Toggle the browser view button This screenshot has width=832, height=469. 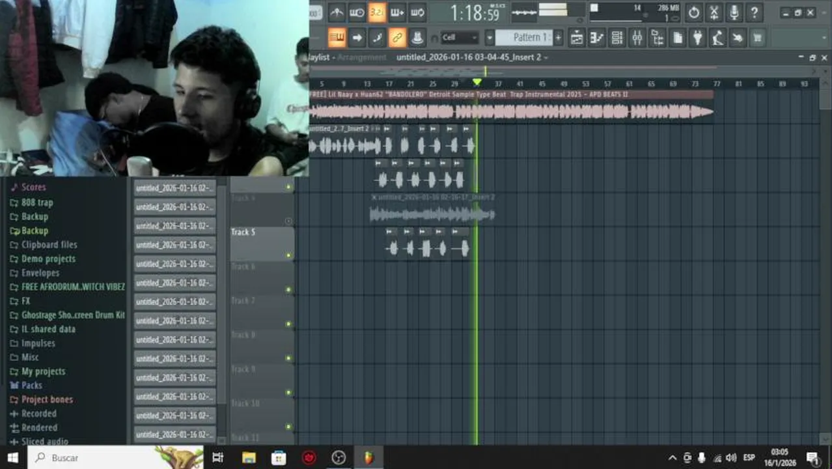(x=658, y=38)
